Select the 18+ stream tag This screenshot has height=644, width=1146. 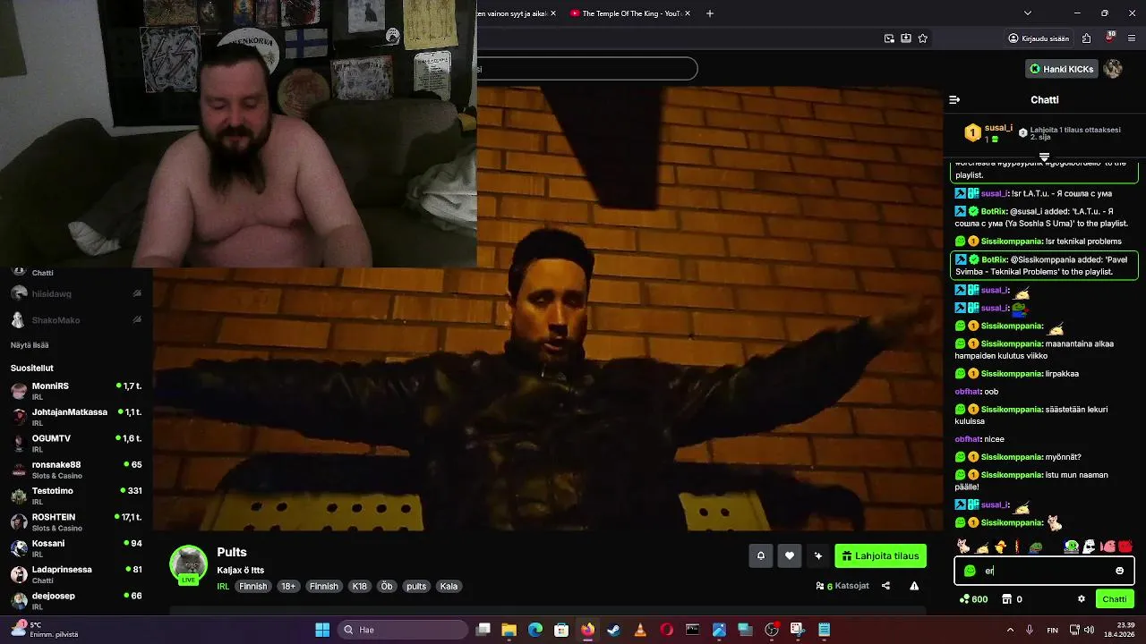288,587
